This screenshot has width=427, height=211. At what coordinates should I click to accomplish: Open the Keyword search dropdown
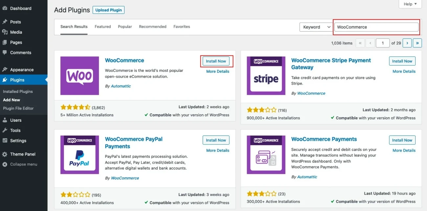(316, 27)
